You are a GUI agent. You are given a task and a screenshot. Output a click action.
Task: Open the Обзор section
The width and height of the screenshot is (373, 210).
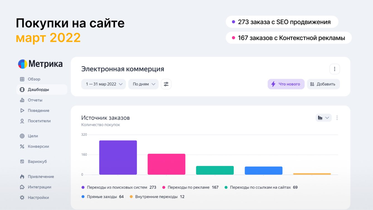click(x=34, y=79)
